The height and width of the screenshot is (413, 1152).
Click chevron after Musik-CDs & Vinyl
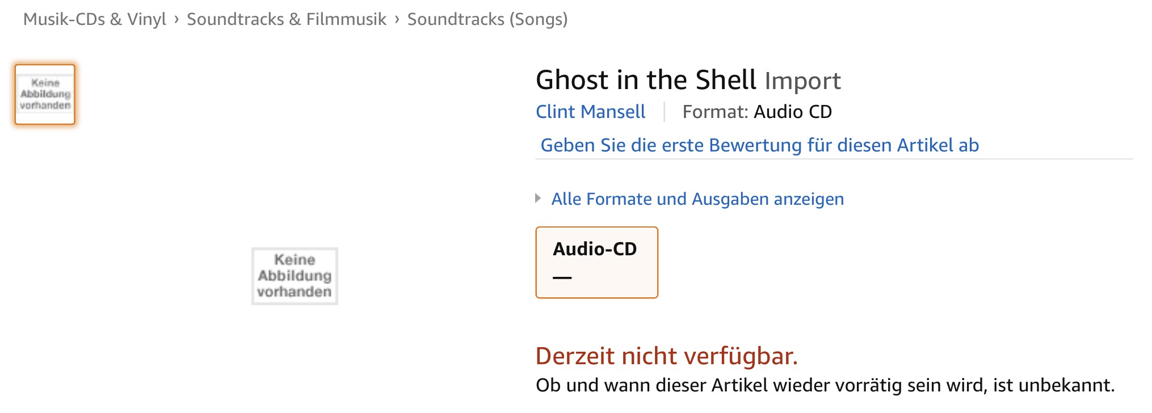[x=176, y=19]
